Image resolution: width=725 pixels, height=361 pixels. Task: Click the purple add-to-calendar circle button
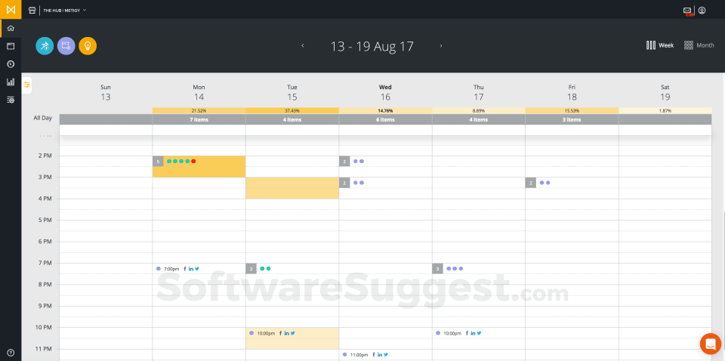pyautogui.click(x=66, y=45)
